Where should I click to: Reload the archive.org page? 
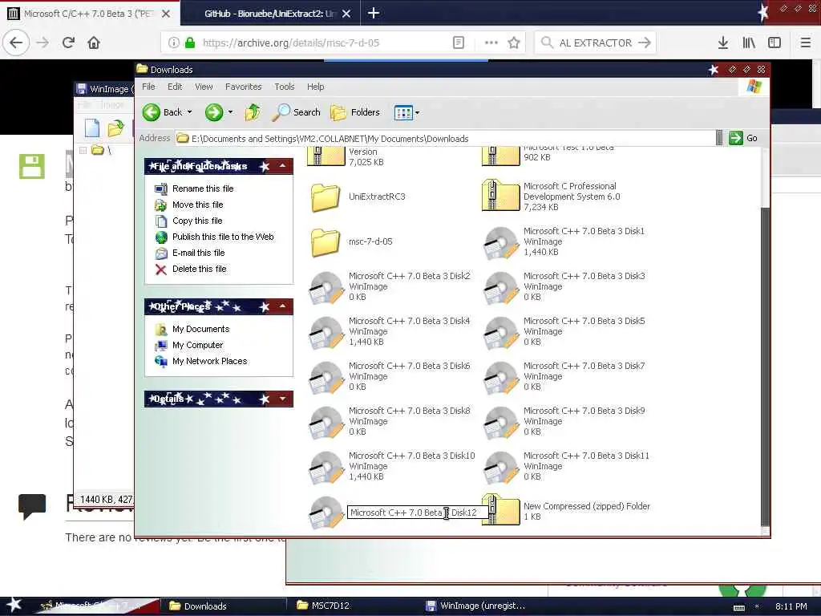point(68,43)
